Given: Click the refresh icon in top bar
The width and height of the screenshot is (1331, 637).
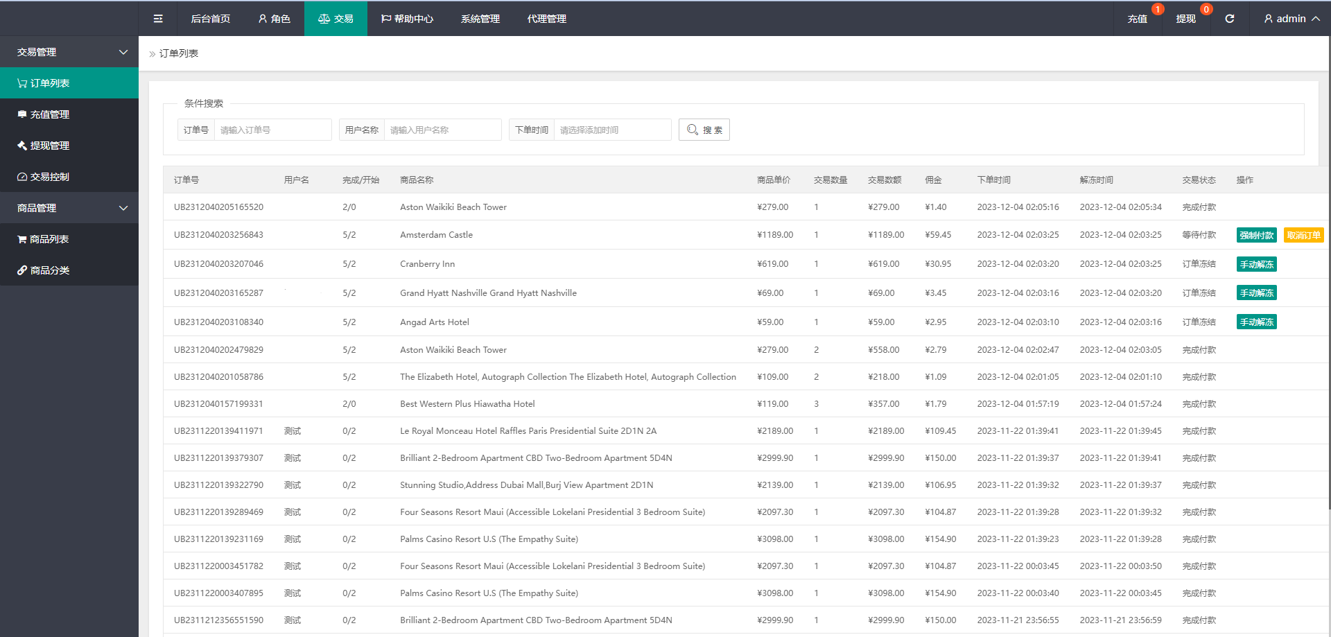Looking at the screenshot, I should [x=1229, y=19].
